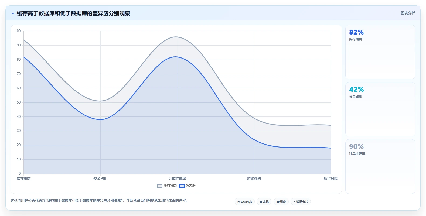
Task: Click the 资金占用 x-axis label
Action: click(x=100, y=179)
